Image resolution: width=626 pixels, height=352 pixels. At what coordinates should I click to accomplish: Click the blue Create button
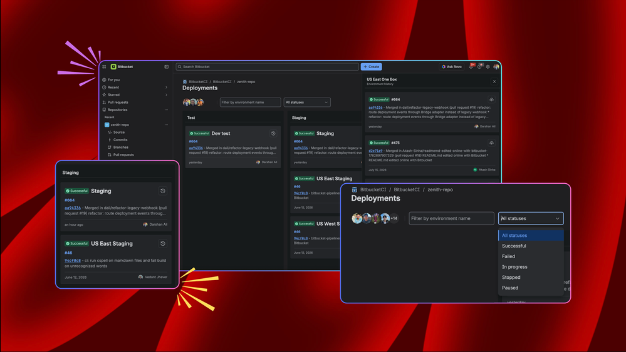click(x=372, y=67)
